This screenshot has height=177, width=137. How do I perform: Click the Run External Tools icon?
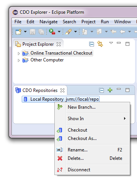click(x=52, y=32)
